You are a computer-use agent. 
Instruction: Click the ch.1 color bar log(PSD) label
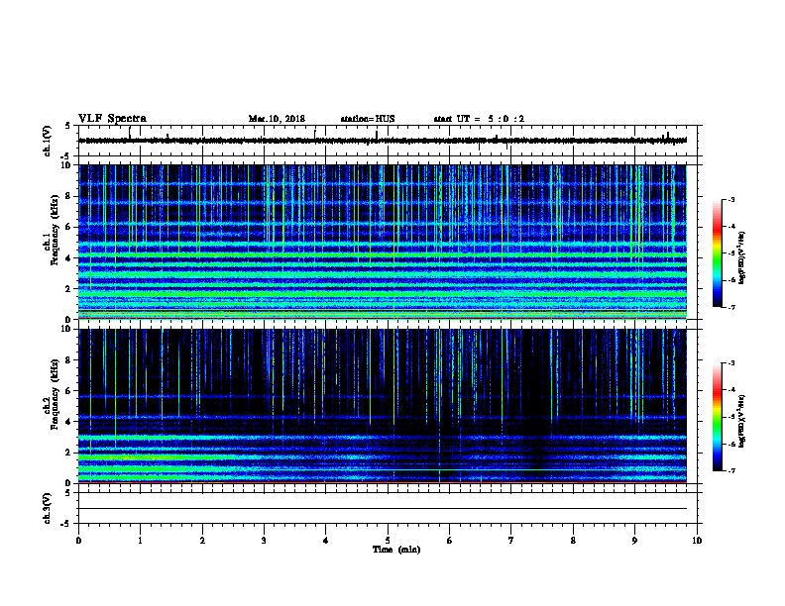click(742, 258)
